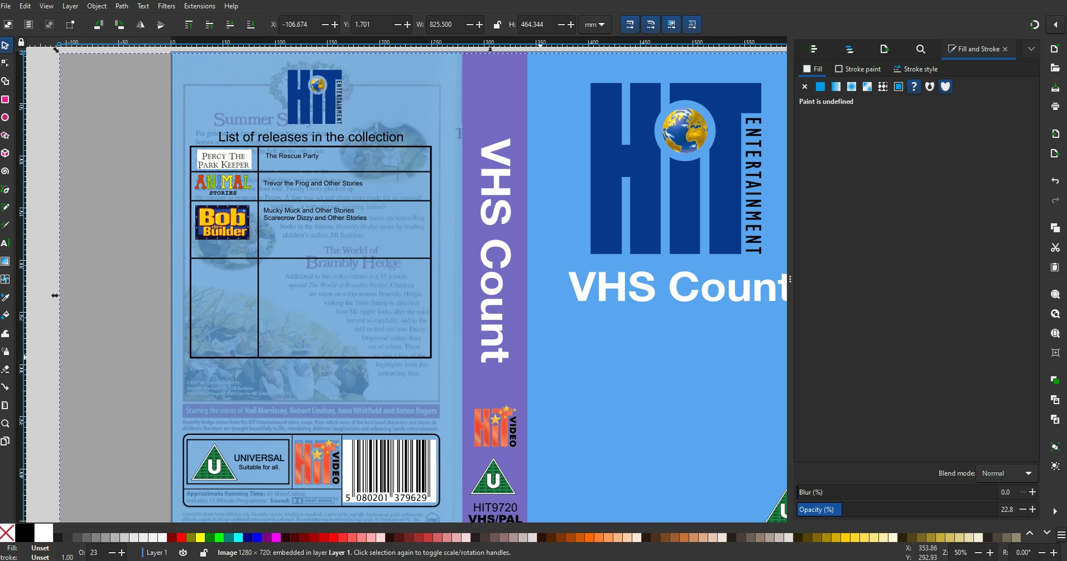Select the Node editing tool
This screenshot has width=1067, height=561.
pos(5,63)
